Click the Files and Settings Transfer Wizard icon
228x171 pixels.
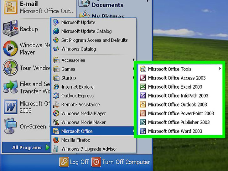click(10, 87)
